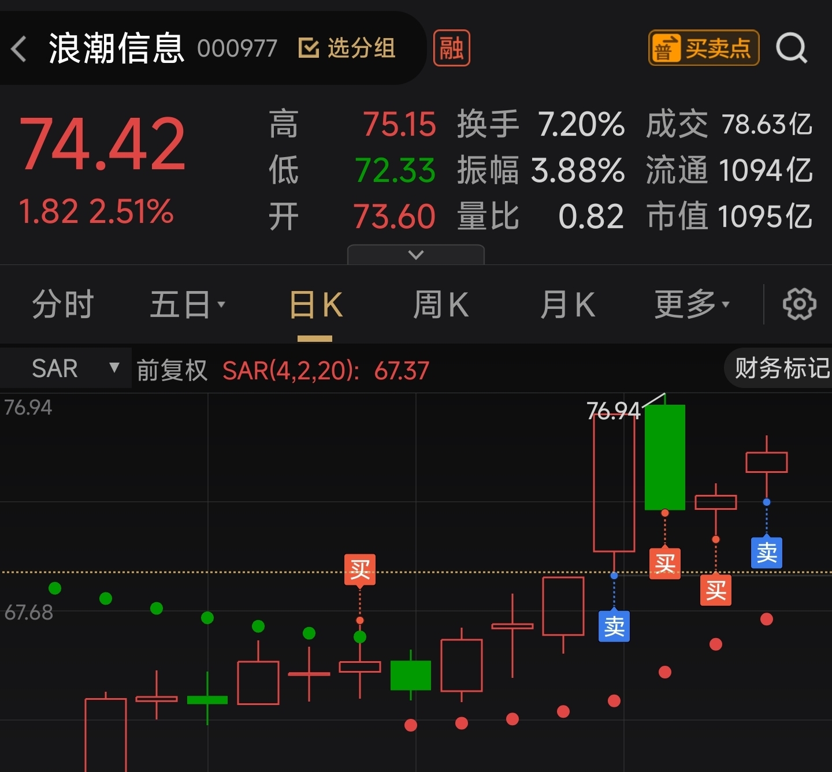This screenshot has width=832, height=772.
Task: Tap the lowest 买 marker near 67.68 level
Action: click(x=716, y=590)
